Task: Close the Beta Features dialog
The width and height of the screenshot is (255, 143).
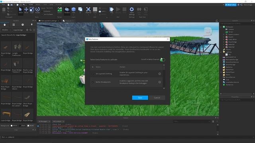Action: click(168, 39)
